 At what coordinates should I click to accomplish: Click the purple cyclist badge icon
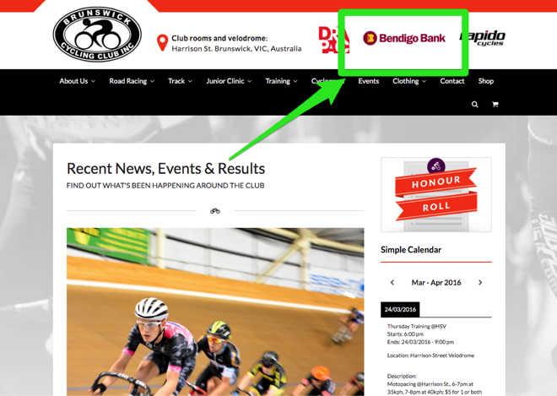pyautogui.click(x=435, y=166)
